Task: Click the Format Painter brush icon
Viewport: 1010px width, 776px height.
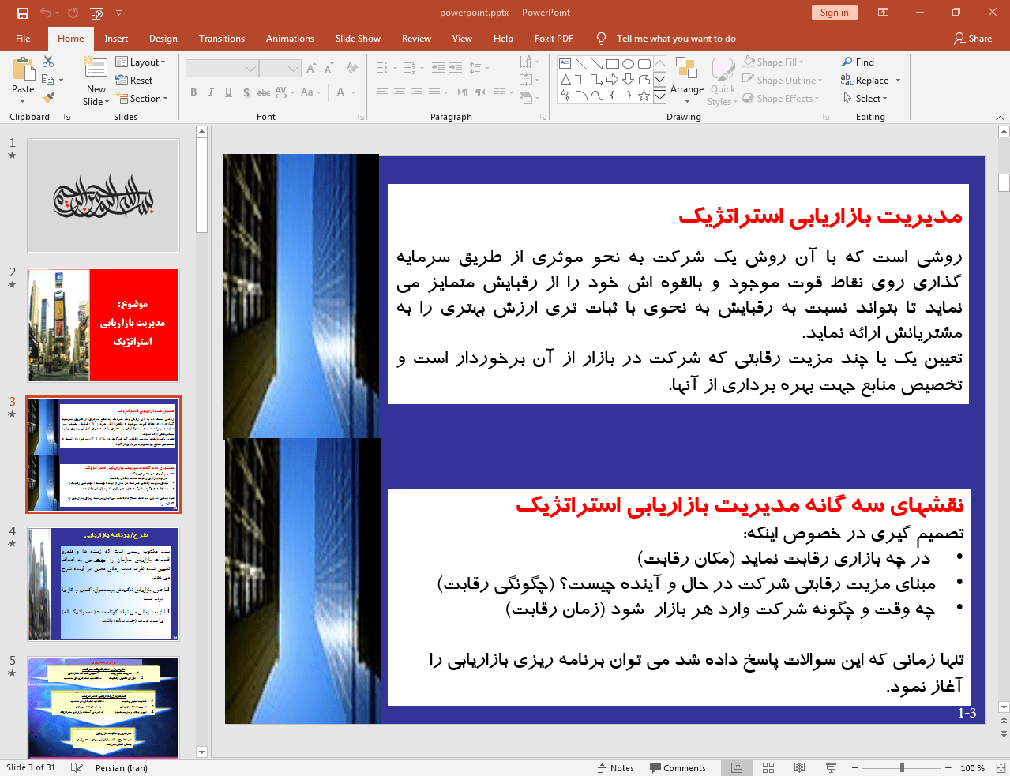Action: click(48, 98)
